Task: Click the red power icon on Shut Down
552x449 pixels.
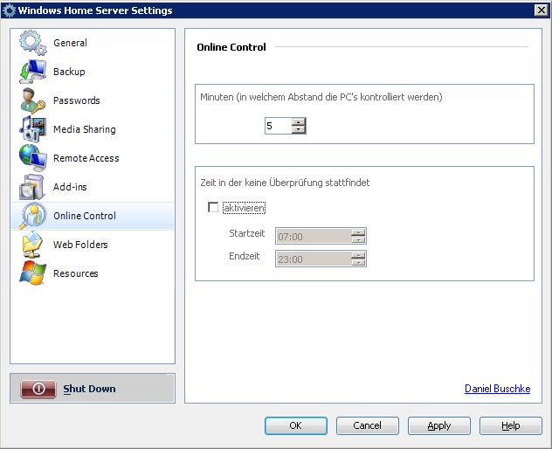Action: (38, 389)
